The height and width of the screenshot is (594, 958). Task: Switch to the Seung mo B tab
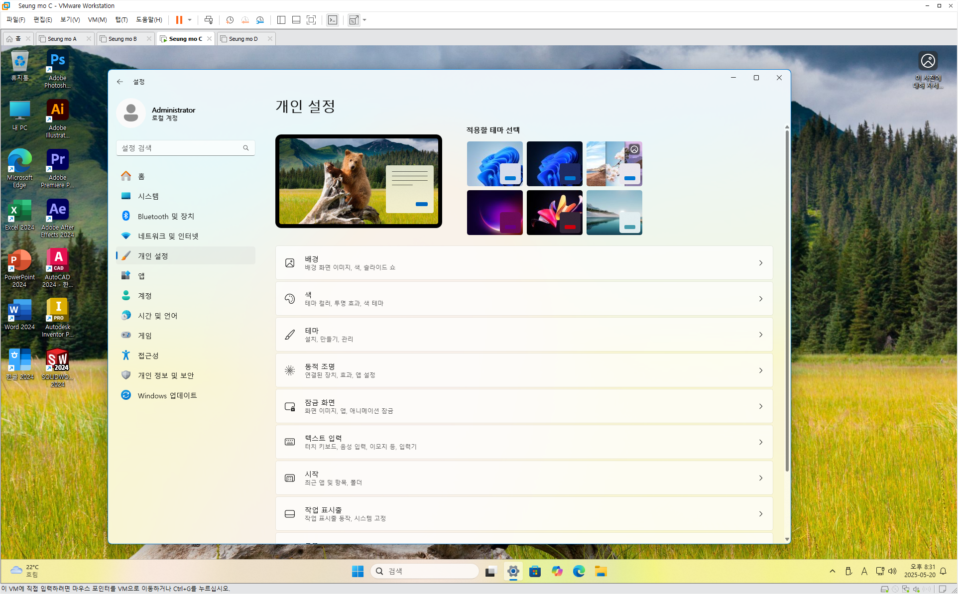tap(122, 39)
